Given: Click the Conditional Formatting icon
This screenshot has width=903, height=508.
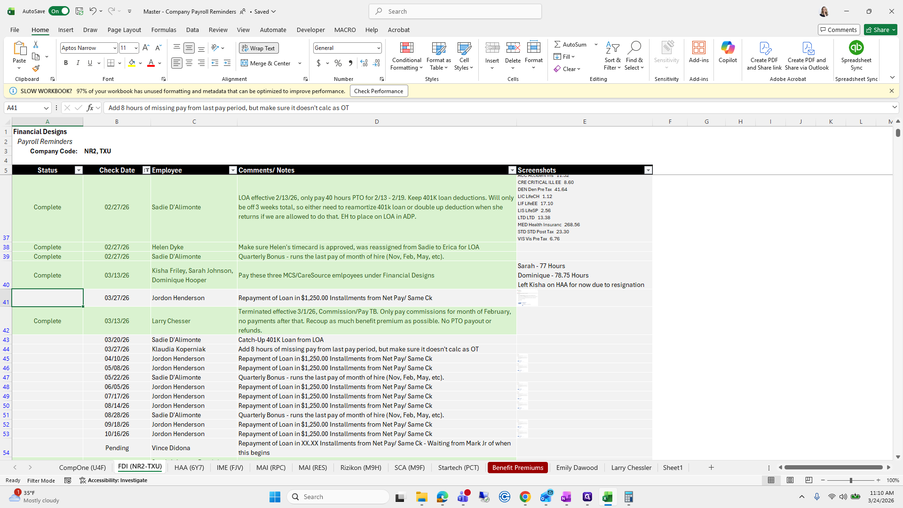Looking at the screenshot, I should pos(406,48).
